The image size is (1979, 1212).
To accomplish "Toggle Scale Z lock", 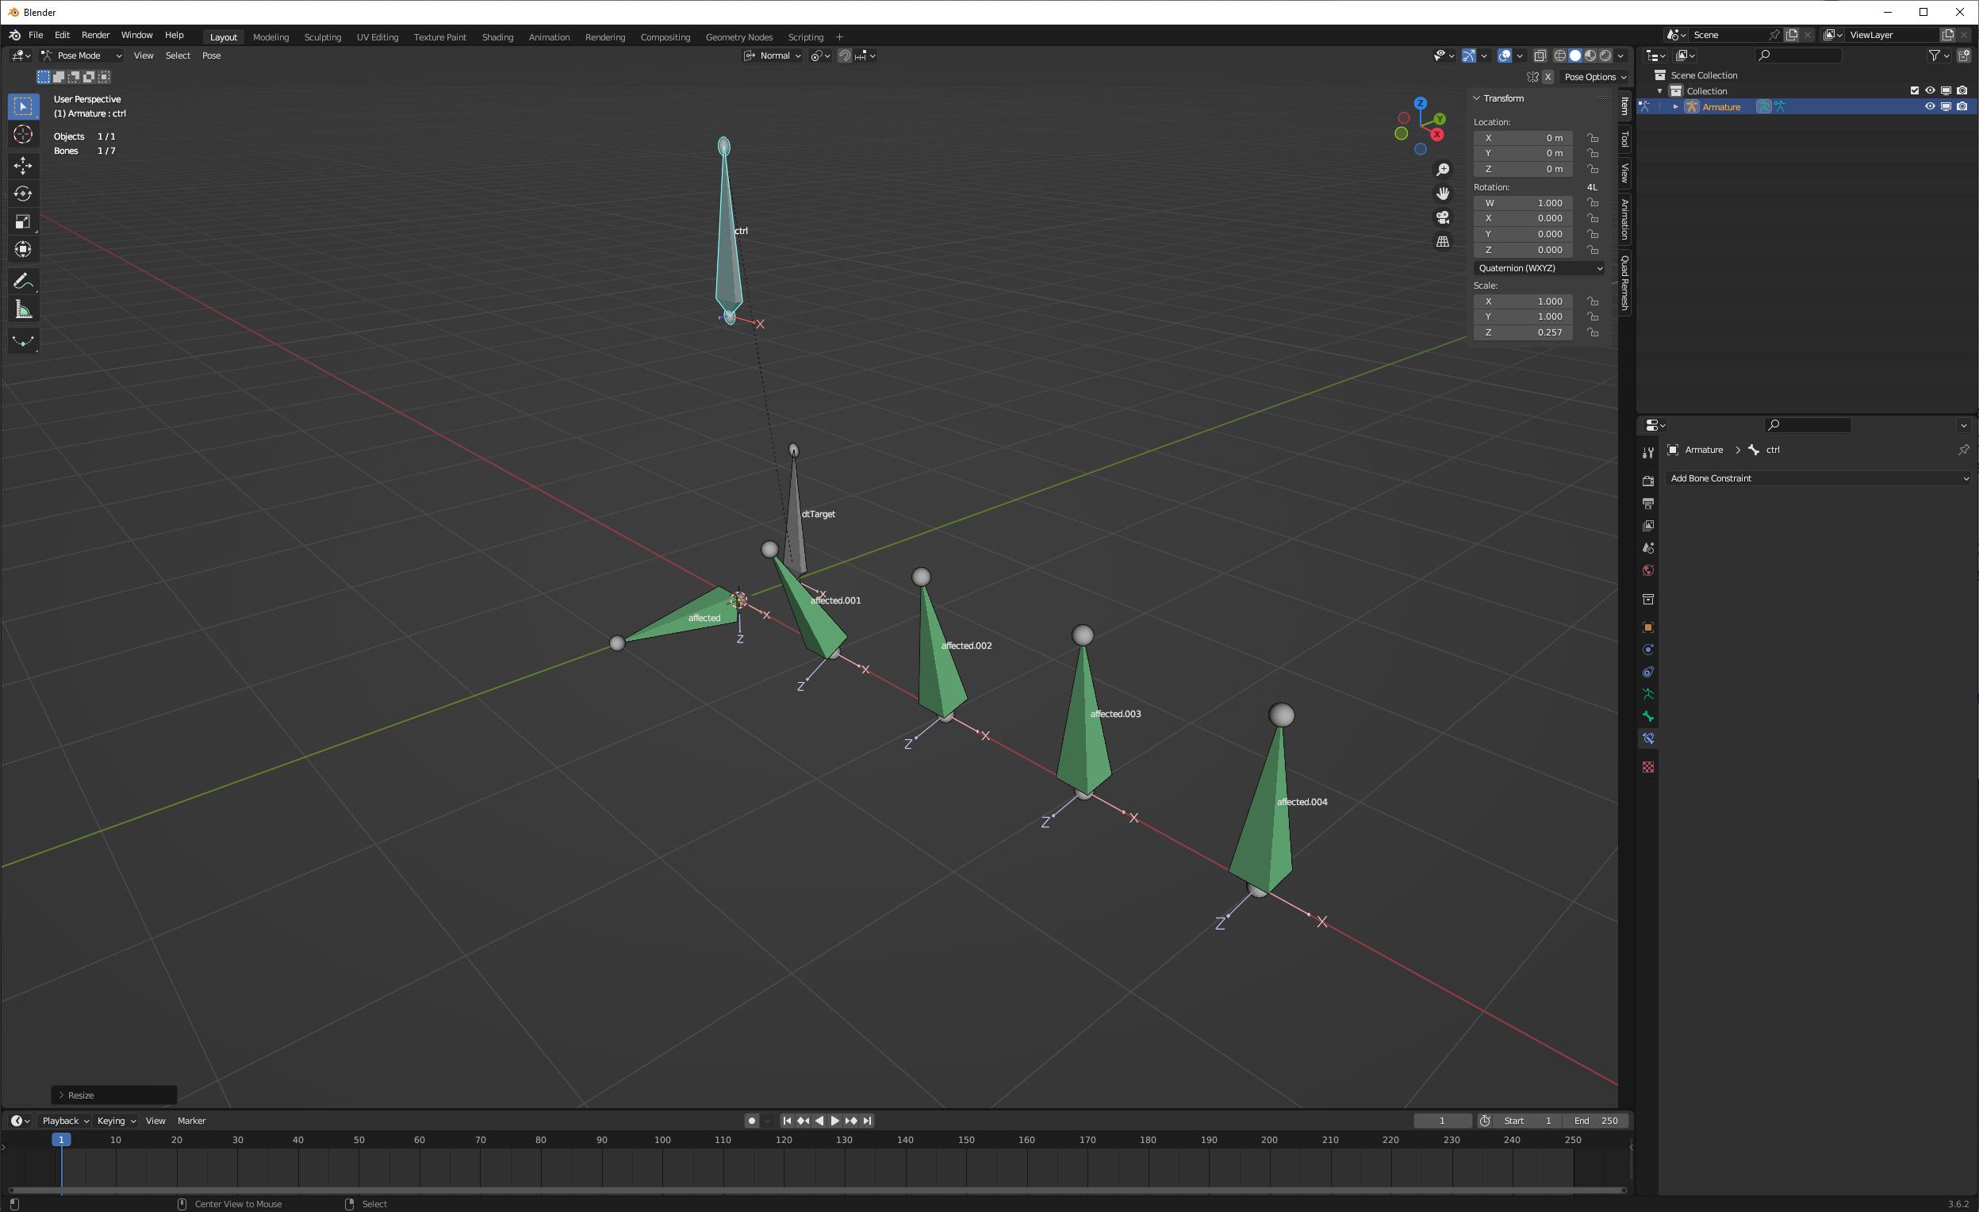I will click(1593, 332).
